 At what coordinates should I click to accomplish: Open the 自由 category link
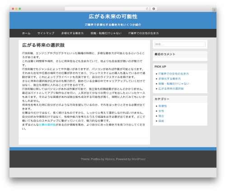161,121
